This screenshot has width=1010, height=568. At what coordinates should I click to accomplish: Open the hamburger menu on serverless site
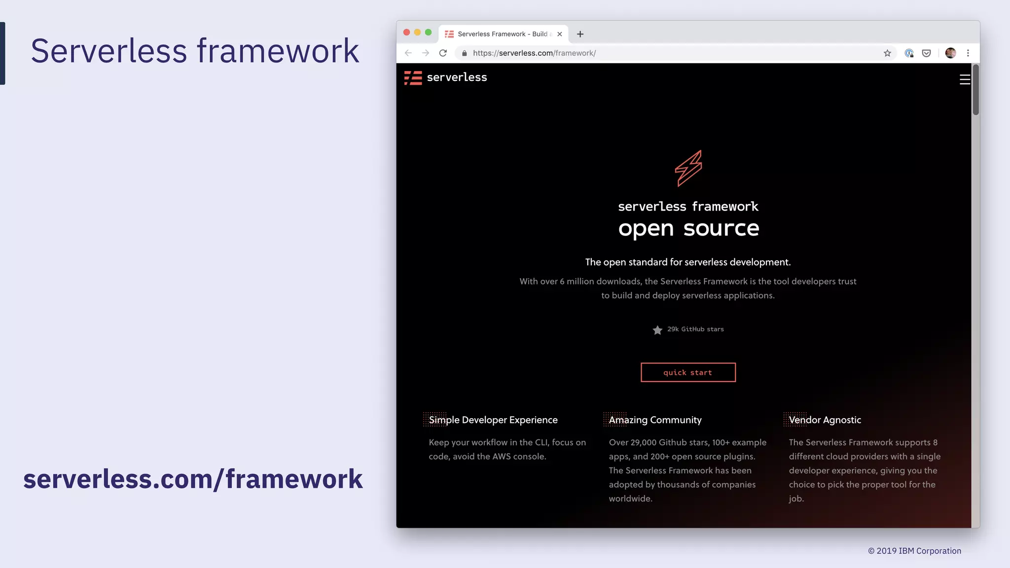(x=965, y=79)
